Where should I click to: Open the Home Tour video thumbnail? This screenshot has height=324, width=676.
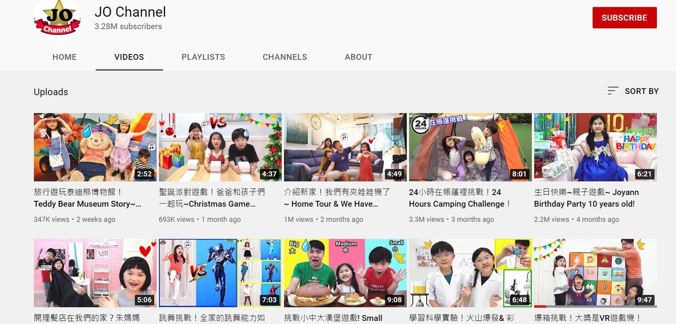[x=345, y=147]
